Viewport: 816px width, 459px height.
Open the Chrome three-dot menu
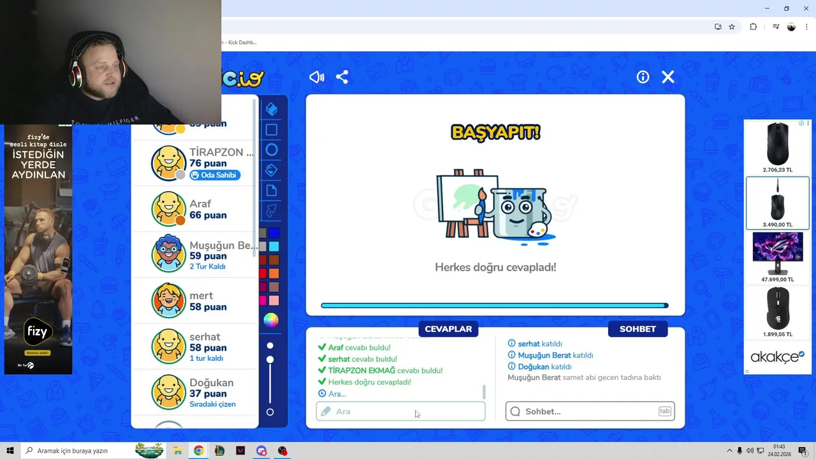click(x=807, y=27)
